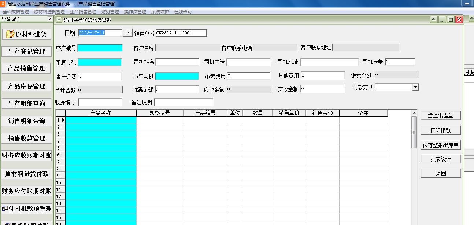Click the date picker >>> button

point(127,33)
